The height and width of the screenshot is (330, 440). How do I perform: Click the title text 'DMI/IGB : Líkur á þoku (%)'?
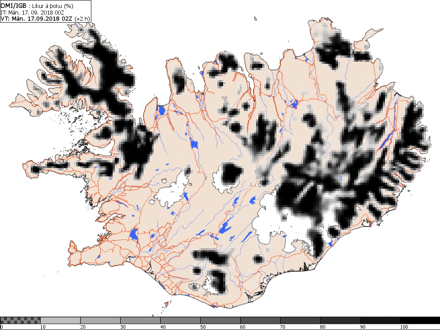tap(37, 6)
